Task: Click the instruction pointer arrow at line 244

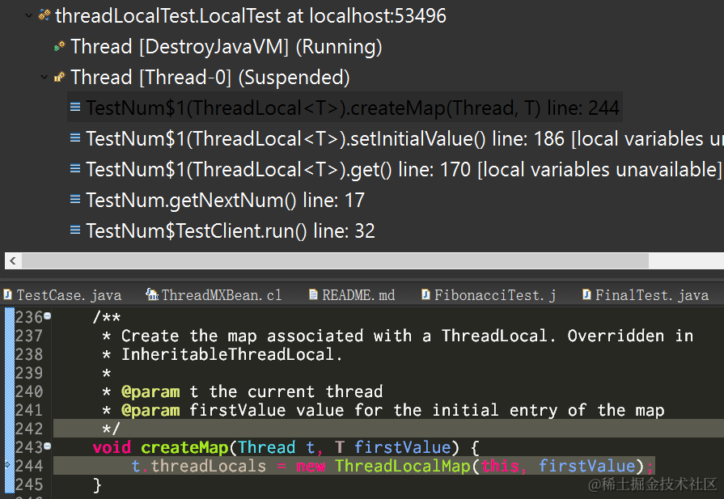Action: 8,465
